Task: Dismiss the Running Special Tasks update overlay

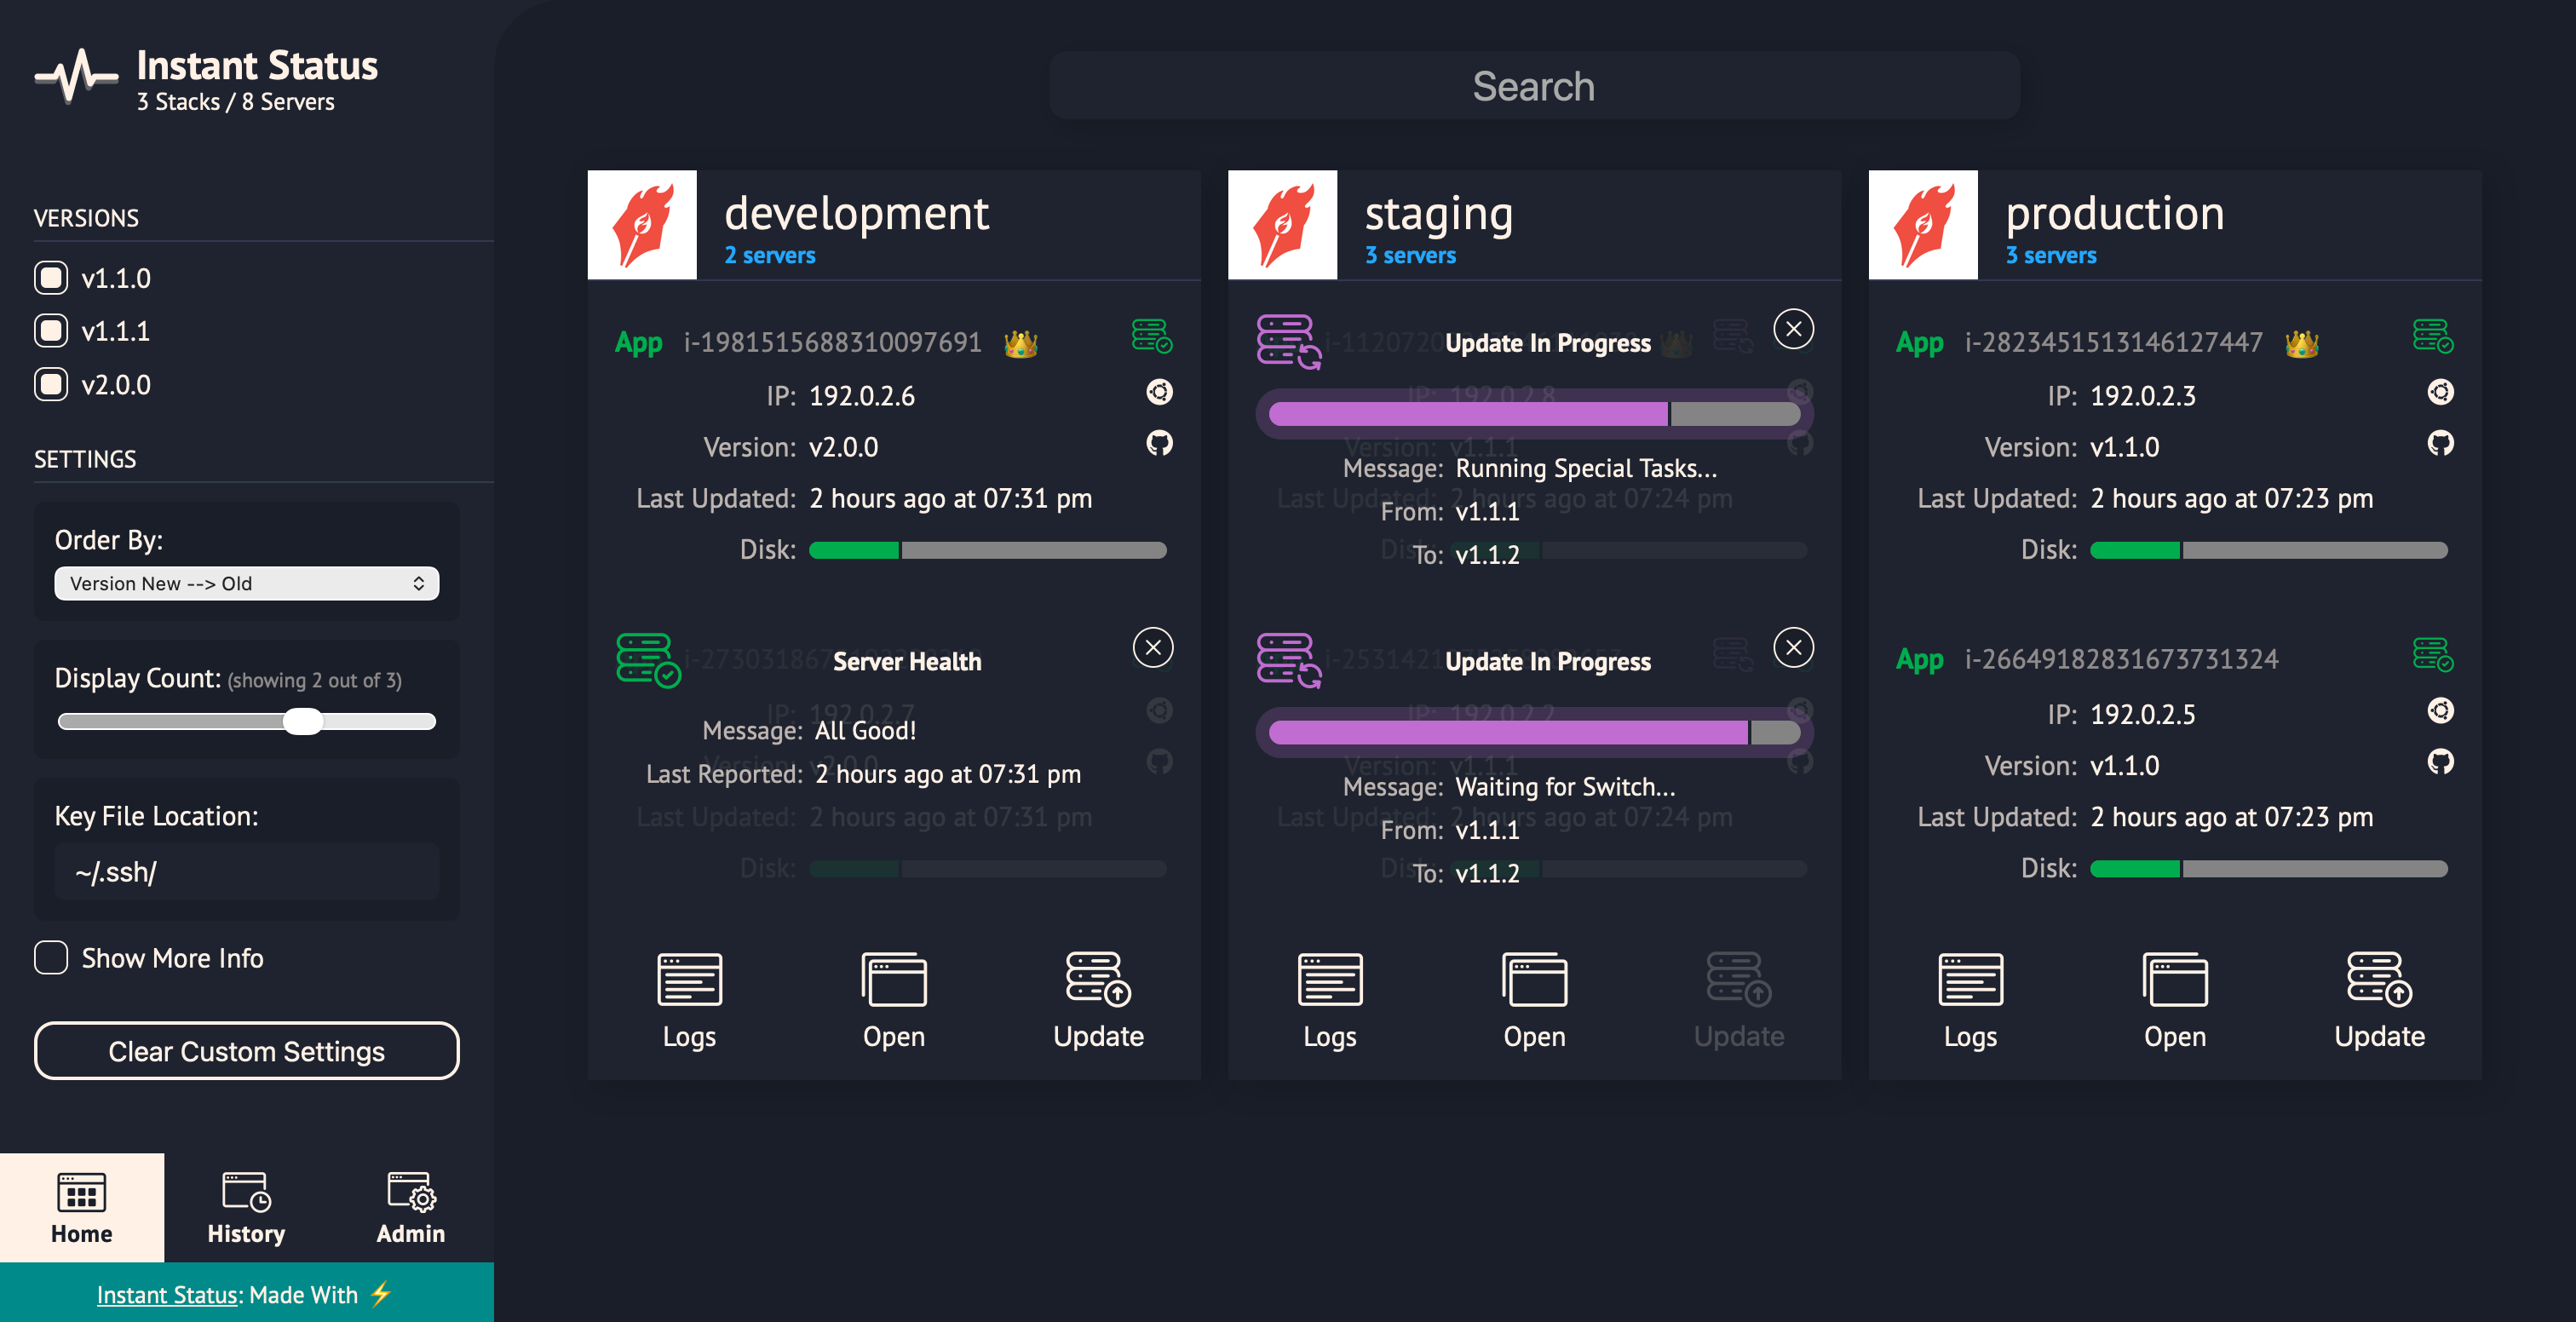Action: pyautogui.click(x=1793, y=329)
